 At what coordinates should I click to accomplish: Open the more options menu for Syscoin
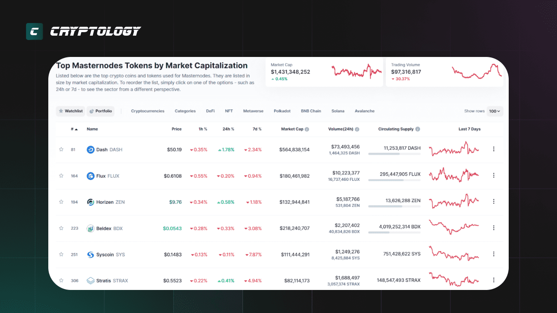point(493,254)
